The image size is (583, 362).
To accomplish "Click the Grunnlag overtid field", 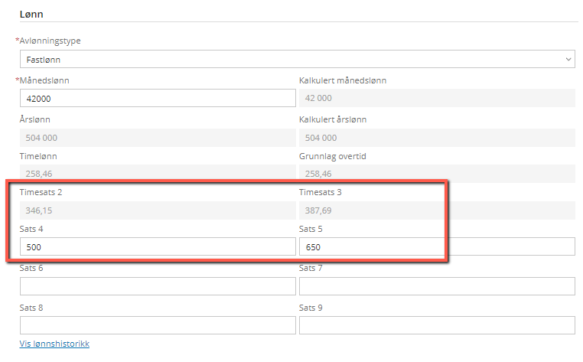I will coord(436,174).
